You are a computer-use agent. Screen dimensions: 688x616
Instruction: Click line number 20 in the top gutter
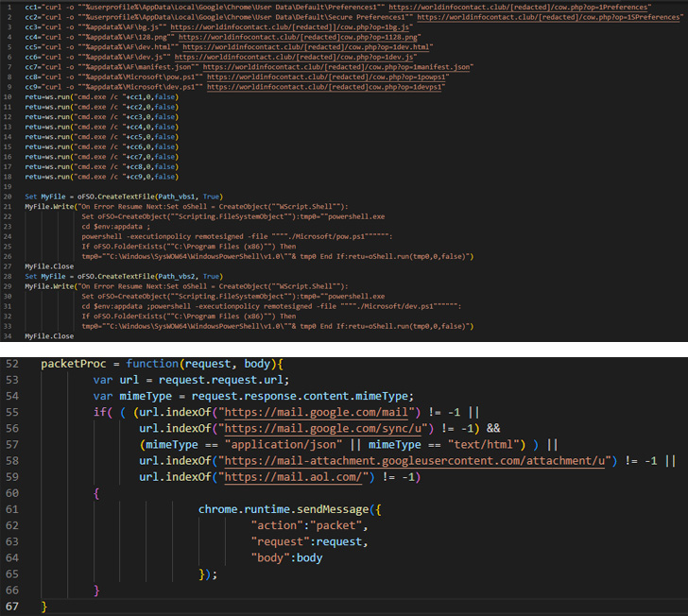click(8, 197)
